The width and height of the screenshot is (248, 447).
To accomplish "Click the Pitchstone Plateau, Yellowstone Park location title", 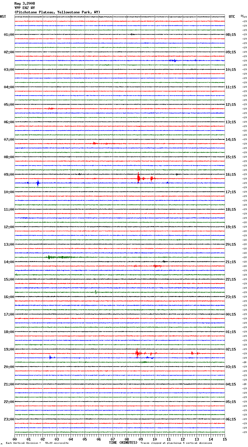I will 57,12.
